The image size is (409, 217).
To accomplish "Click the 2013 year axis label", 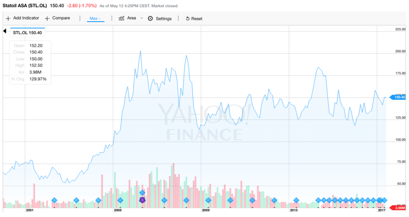I will (x=294, y=210).
